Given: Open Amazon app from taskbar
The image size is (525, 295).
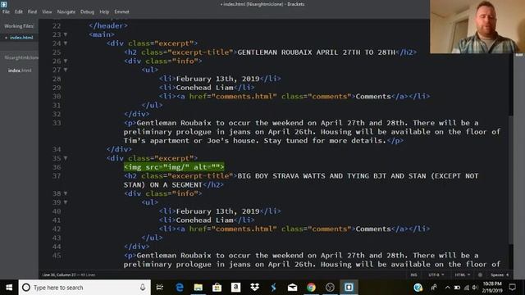Looking at the screenshot, I should [x=235, y=288].
